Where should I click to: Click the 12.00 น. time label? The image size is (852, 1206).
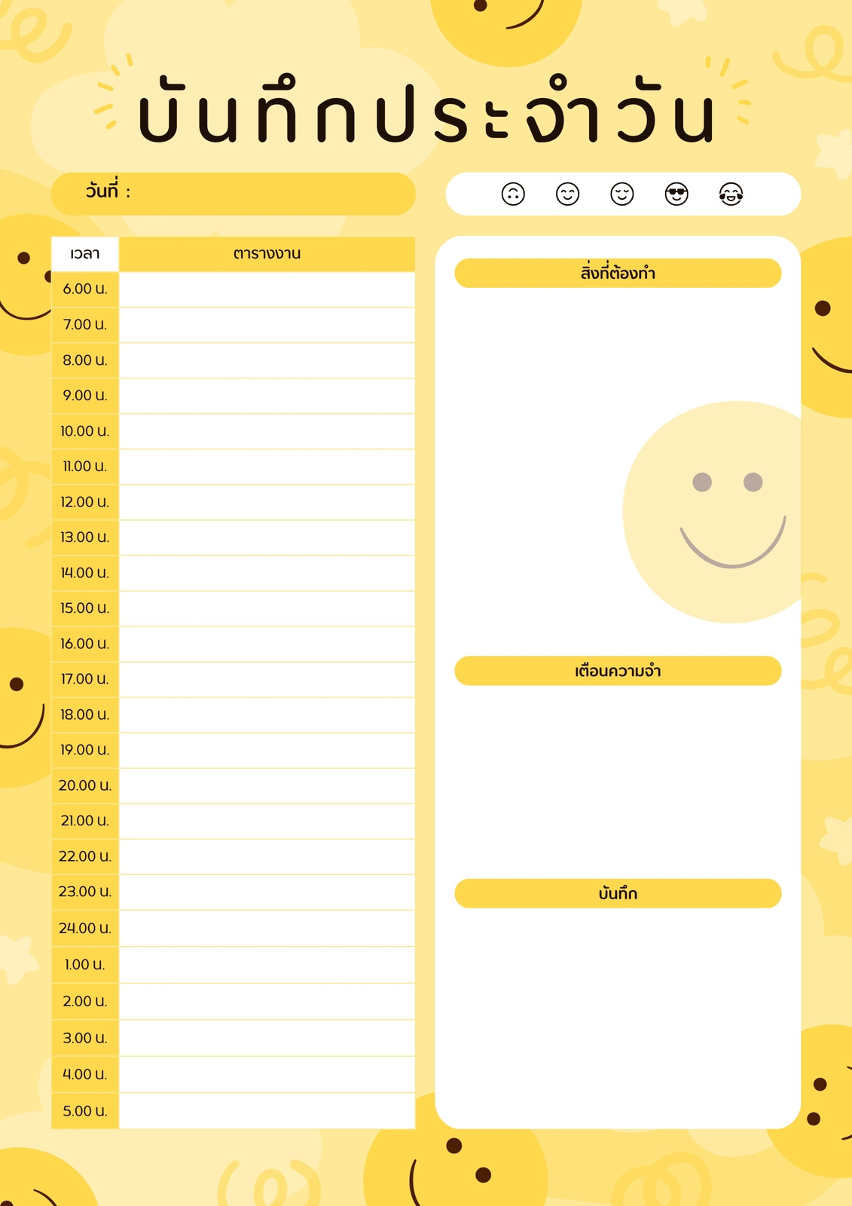[85, 502]
